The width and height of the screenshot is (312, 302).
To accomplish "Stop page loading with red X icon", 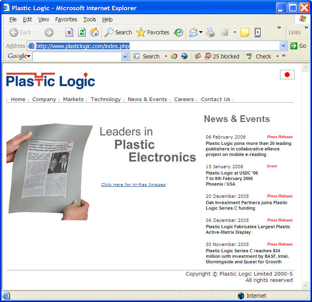I will pyautogui.click(x=69, y=32).
